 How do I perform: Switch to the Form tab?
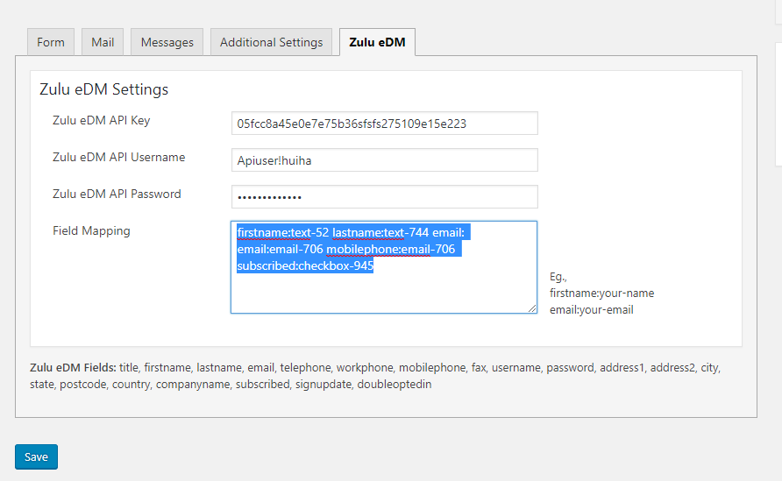click(x=51, y=42)
